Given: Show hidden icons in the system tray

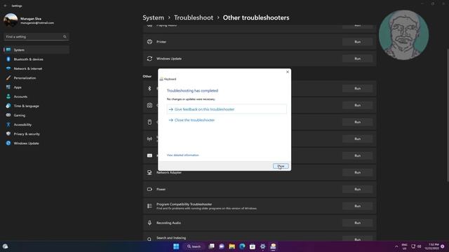Looking at the screenshot, I should 396,246.
